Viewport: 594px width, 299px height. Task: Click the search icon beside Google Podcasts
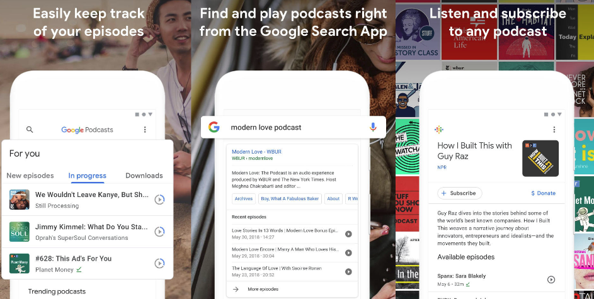(x=30, y=130)
